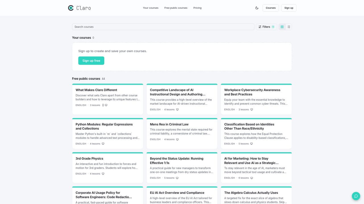Click desktop icon on Workplace Cybersecurity card
Screen dimensions: 364x204
(252, 110)
